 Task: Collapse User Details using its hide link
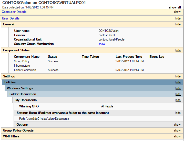(x=178, y=19)
